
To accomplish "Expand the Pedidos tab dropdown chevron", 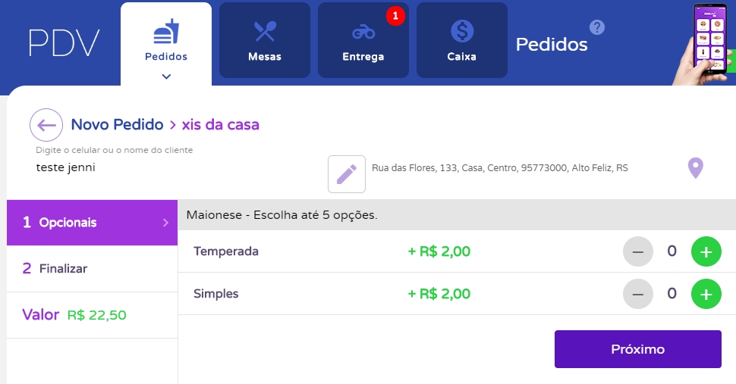I will (166, 76).
